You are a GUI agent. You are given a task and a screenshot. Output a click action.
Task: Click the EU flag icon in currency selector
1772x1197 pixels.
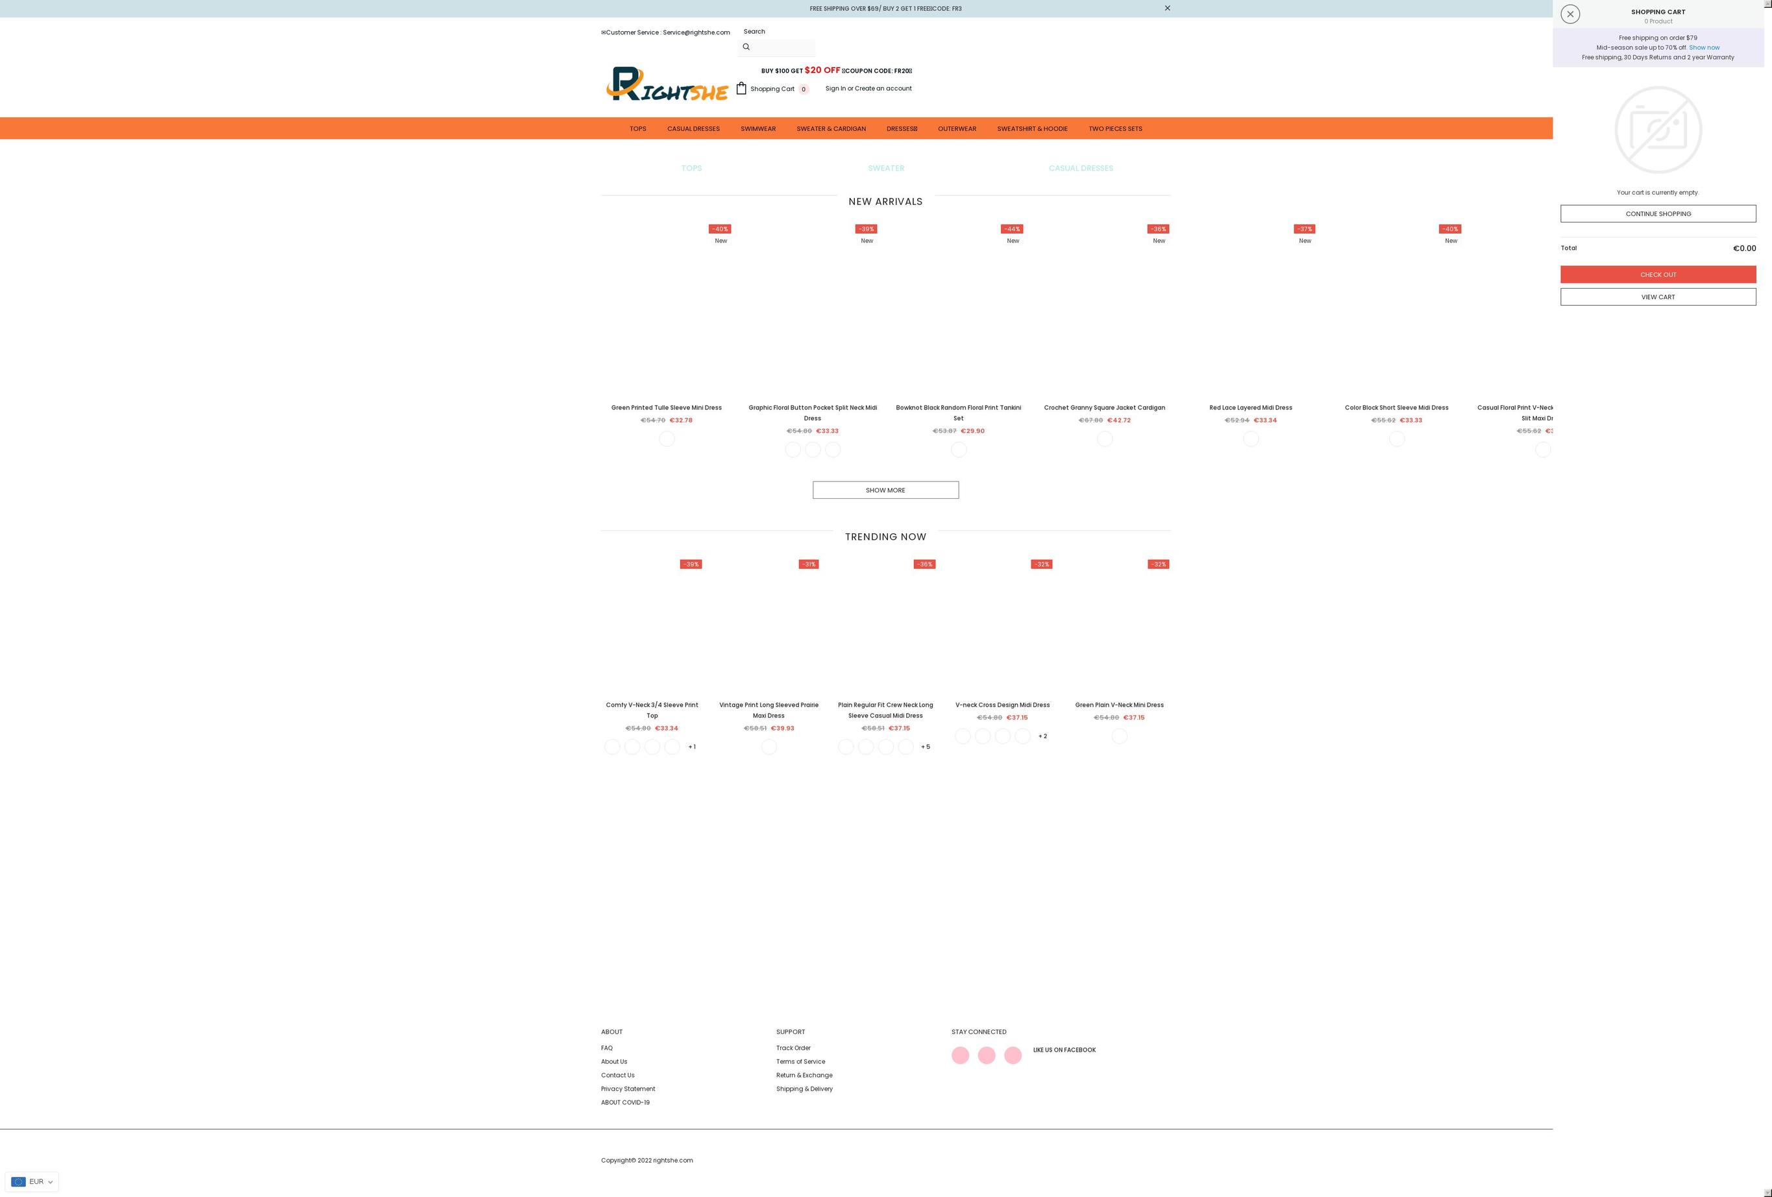click(18, 1182)
